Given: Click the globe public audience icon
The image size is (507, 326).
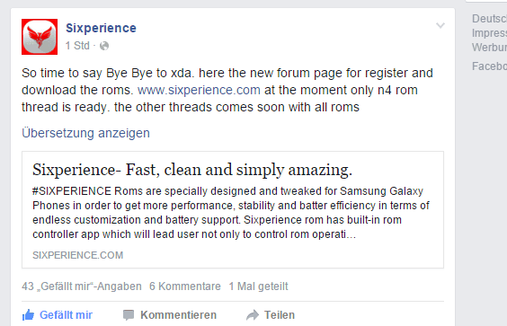Looking at the screenshot, I should point(104,46).
